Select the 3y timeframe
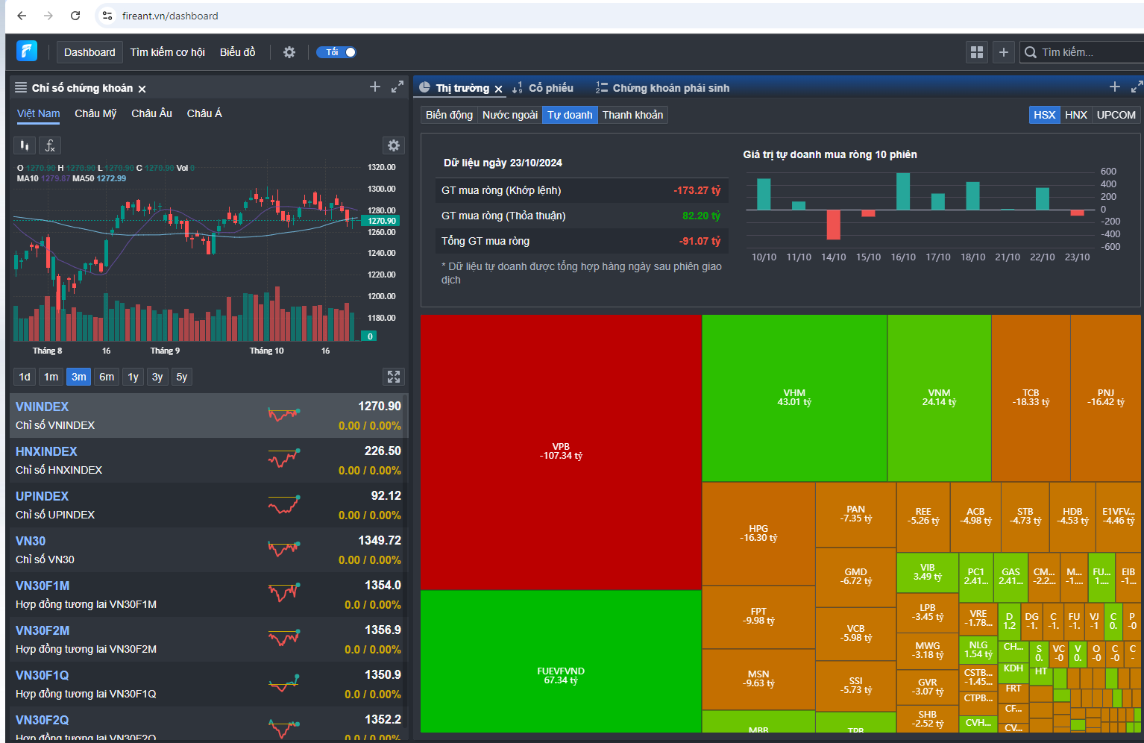 [157, 377]
